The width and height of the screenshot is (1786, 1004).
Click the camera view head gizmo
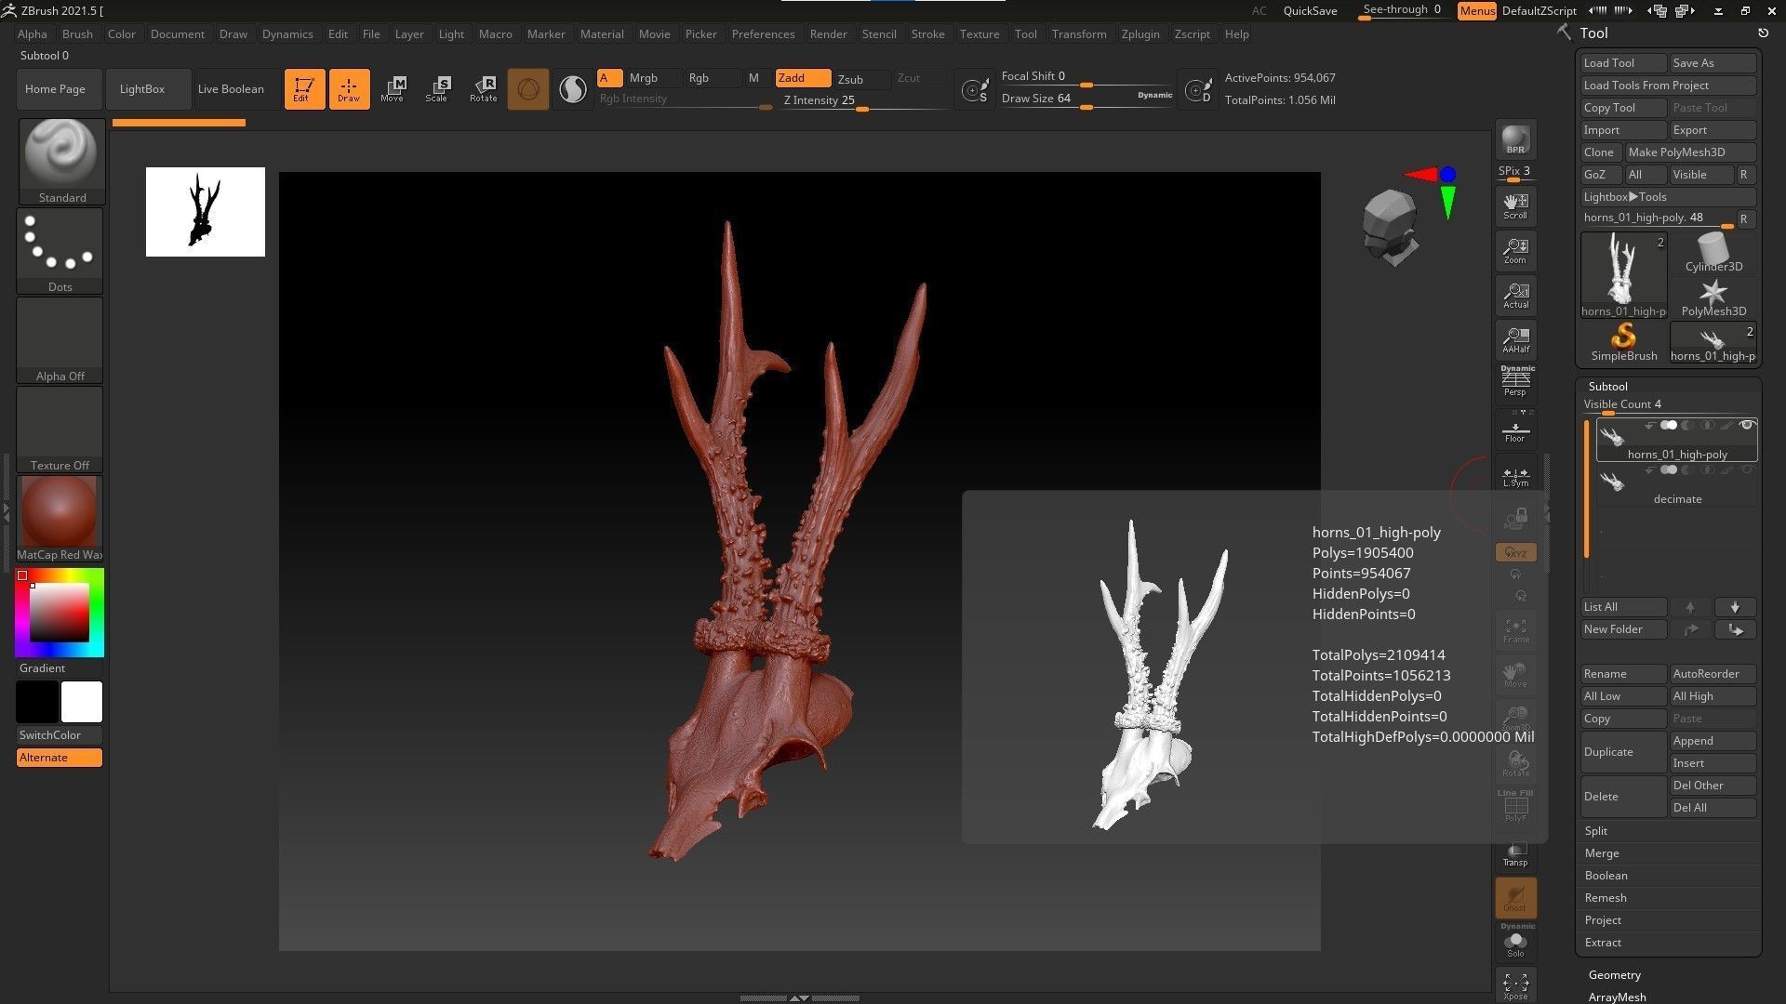(x=1390, y=227)
